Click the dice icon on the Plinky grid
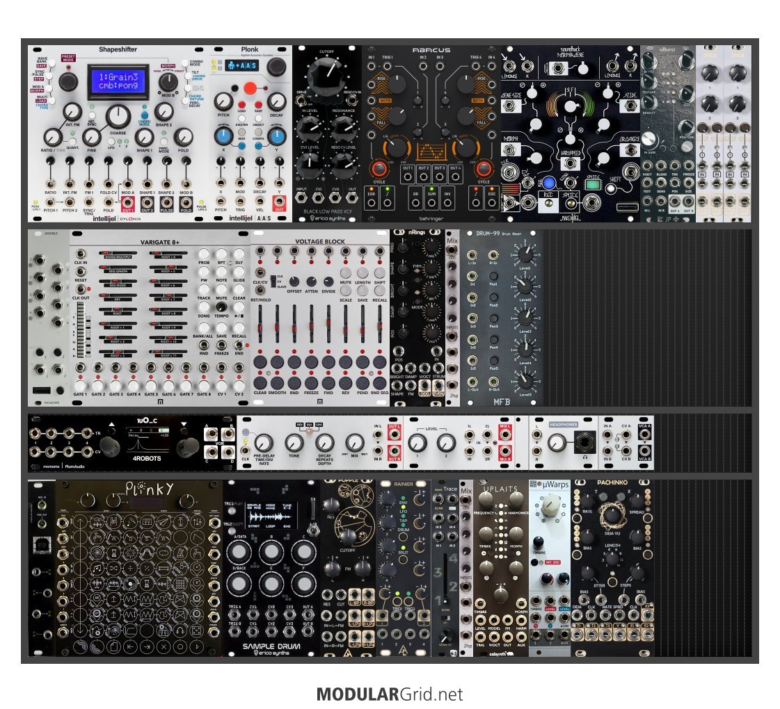This screenshot has height=709, width=780. [197, 630]
